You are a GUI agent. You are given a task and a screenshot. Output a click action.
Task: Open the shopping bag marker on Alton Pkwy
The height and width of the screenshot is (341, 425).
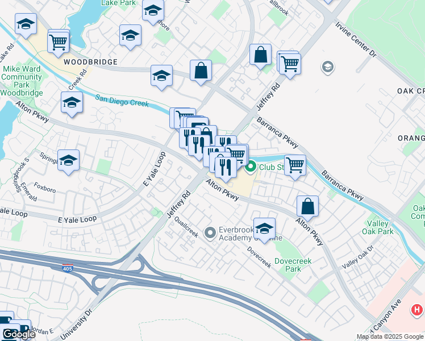point(307,207)
